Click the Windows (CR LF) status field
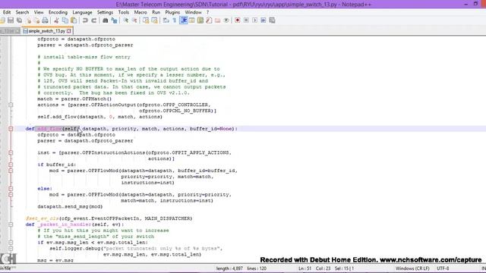This screenshot has width=486, height=273. coord(412,268)
